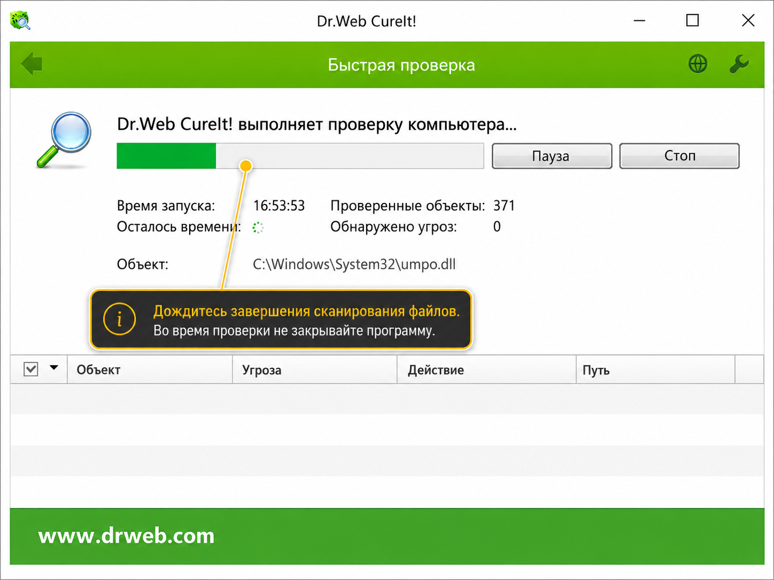The height and width of the screenshot is (580, 774).
Task: Sort by the Объект column header
Action: pyautogui.click(x=150, y=370)
